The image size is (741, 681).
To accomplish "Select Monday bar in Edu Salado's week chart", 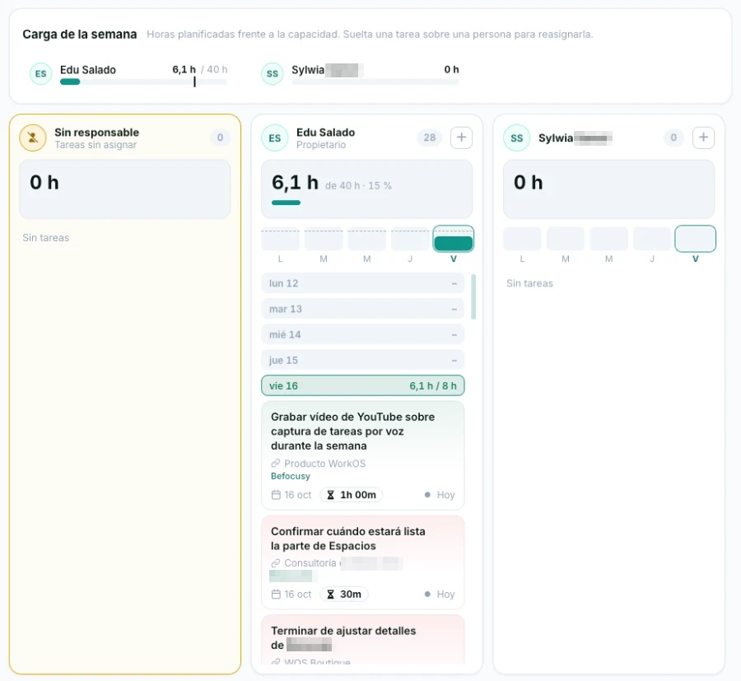I will coord(280,240).
